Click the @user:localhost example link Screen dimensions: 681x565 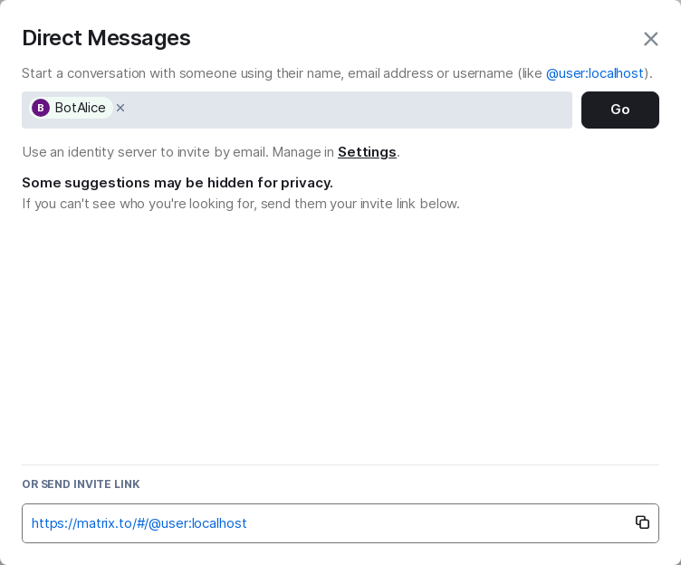(x=594, y=73)
